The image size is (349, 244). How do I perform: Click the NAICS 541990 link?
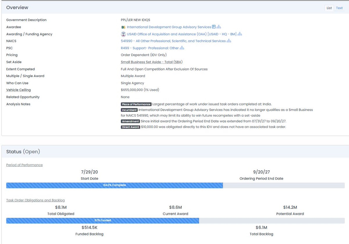tap(173, 41)
